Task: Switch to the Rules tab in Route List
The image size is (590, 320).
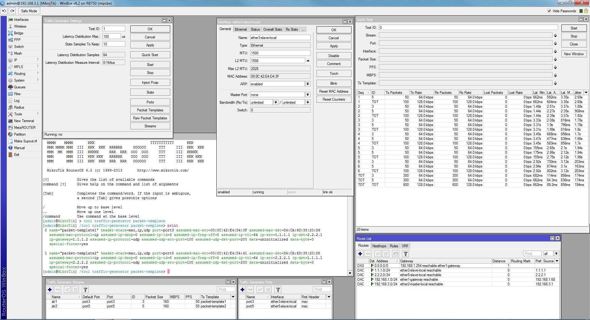Action: tap(394, 246)
